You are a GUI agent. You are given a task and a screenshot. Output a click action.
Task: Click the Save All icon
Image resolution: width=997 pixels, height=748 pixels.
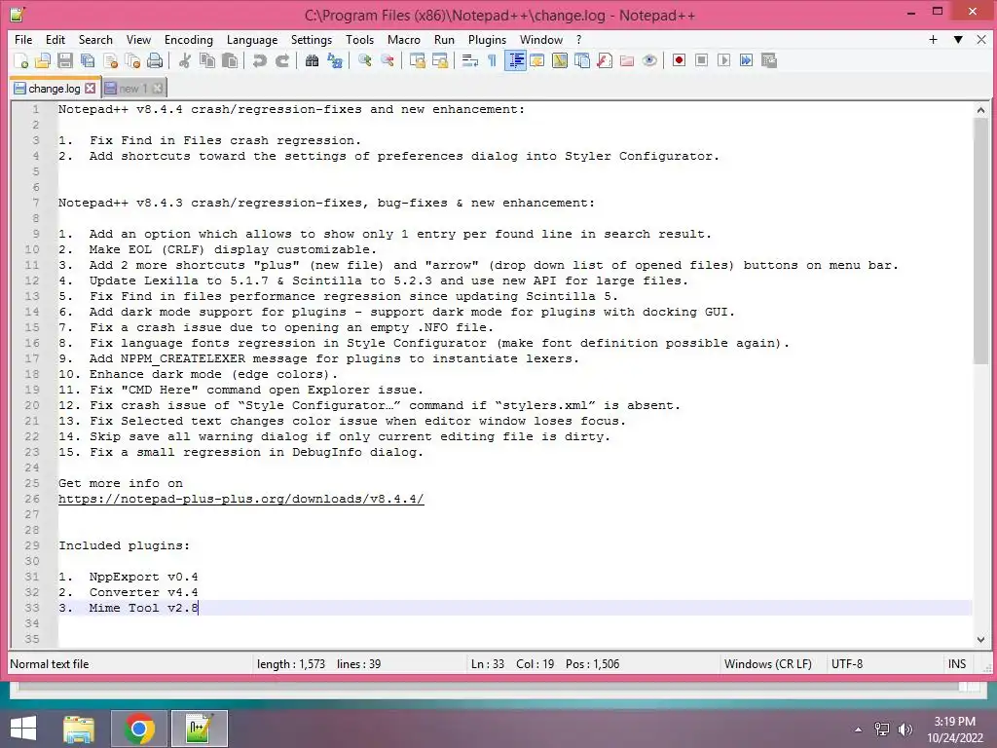(x=88, y=60)
